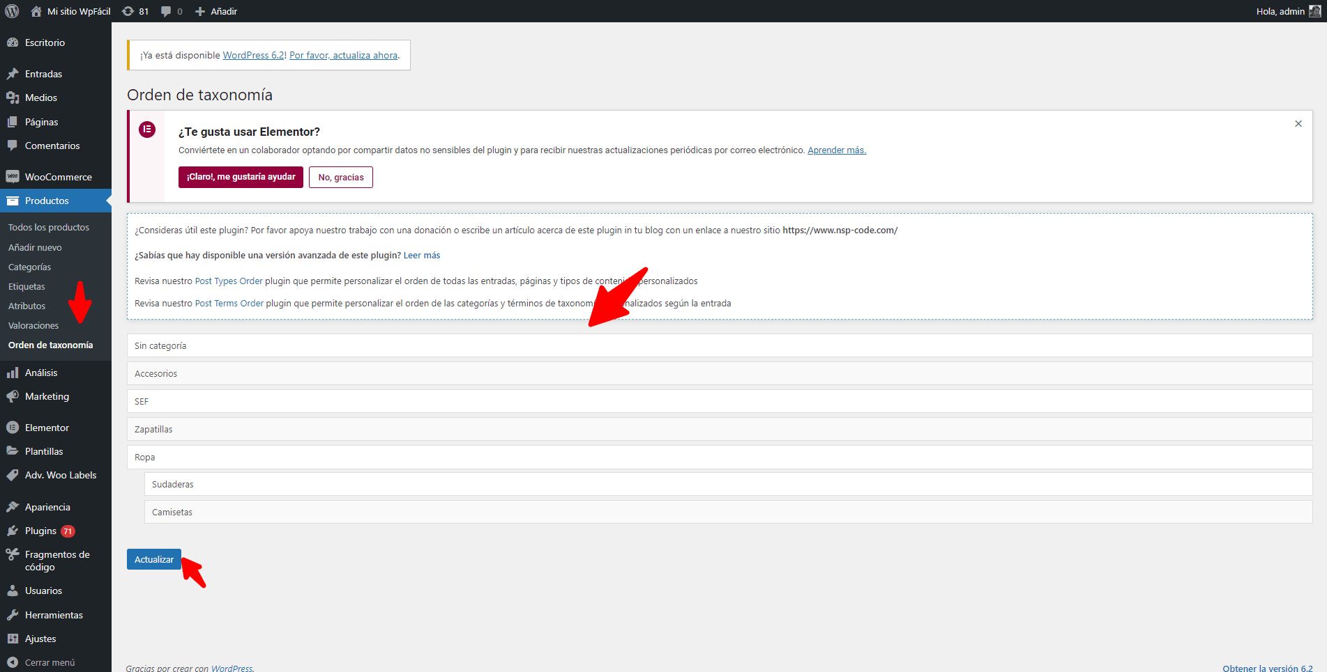1327x672 pixels.
Task: Select the SEF sortable row
Action: click(720, 401)
